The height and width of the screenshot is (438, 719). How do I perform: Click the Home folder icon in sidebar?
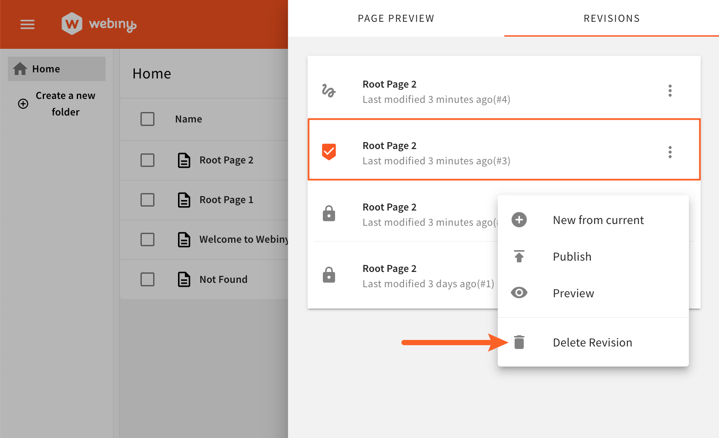(20, 69)
